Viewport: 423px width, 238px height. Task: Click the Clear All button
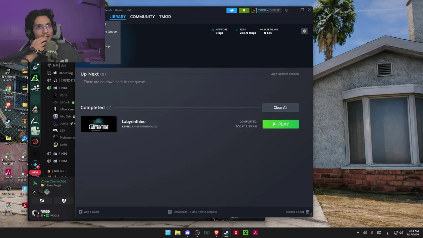pyautogui.click(x=280, y=107)
